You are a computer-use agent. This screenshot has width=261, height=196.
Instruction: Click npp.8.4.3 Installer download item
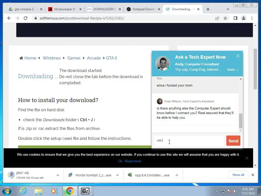(149, 175)
